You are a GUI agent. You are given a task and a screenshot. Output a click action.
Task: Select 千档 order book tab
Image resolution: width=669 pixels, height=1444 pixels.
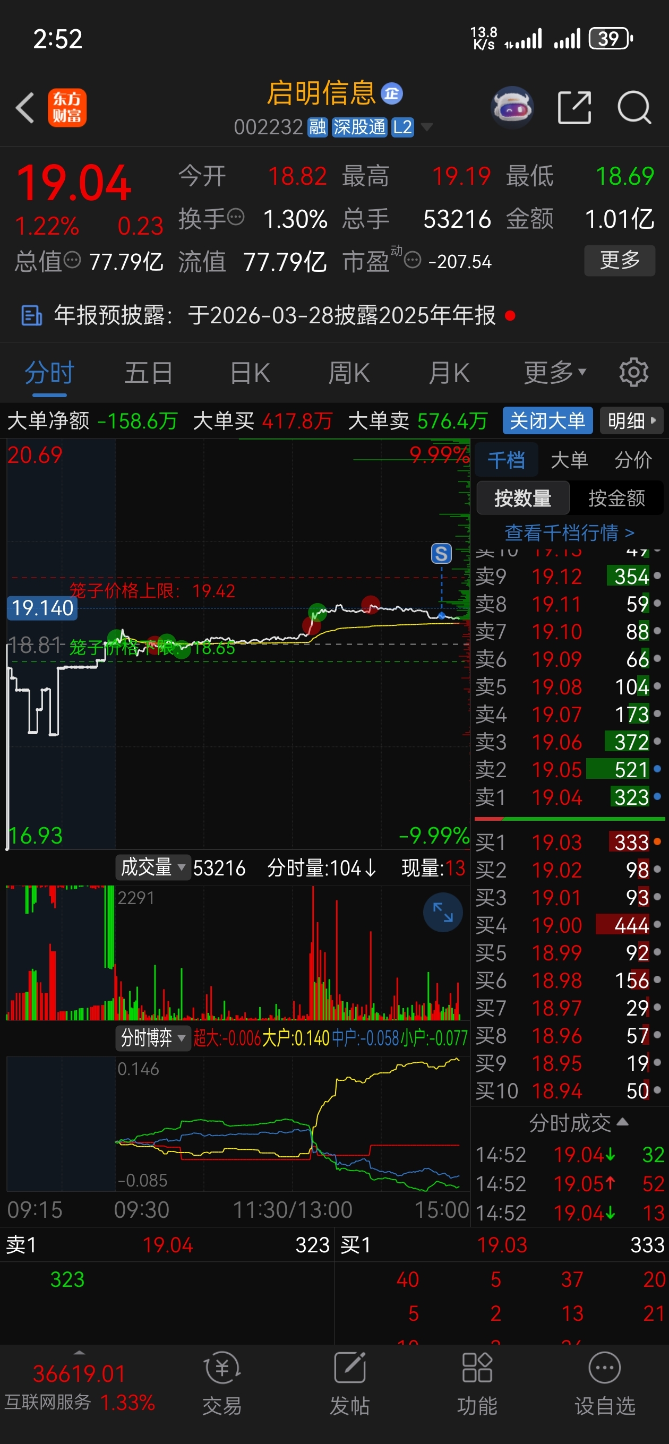(x=507, y=460)
